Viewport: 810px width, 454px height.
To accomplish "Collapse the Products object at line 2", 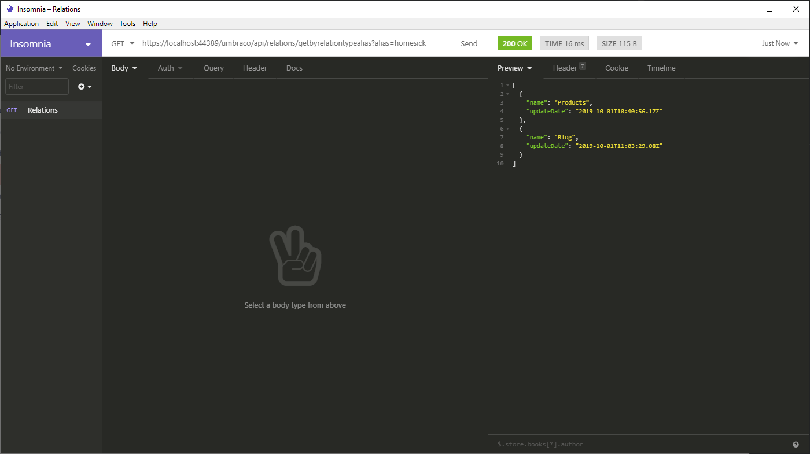I will 507,94.
